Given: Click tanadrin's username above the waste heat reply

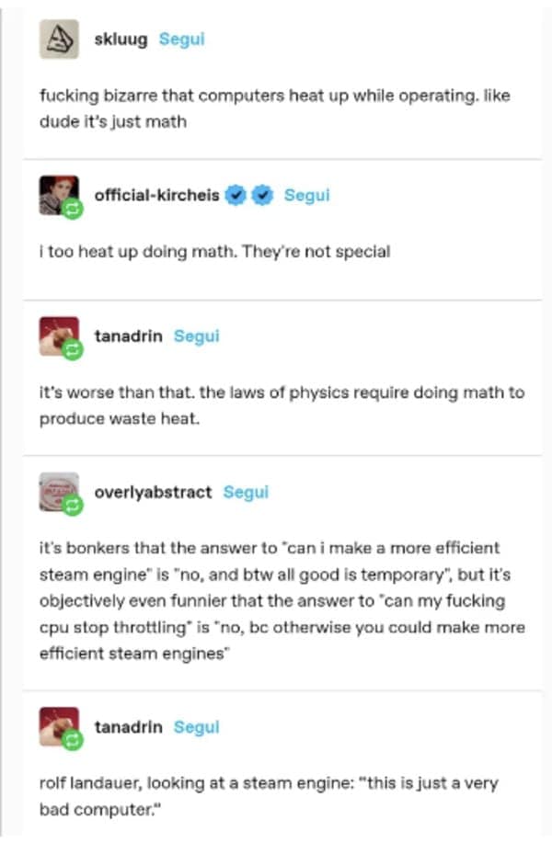Looking at the screenshot, I should tap(128, 336).
